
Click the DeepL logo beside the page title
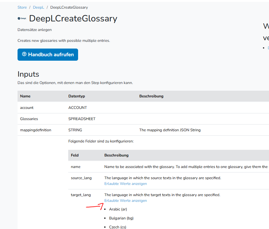point(22,19)
